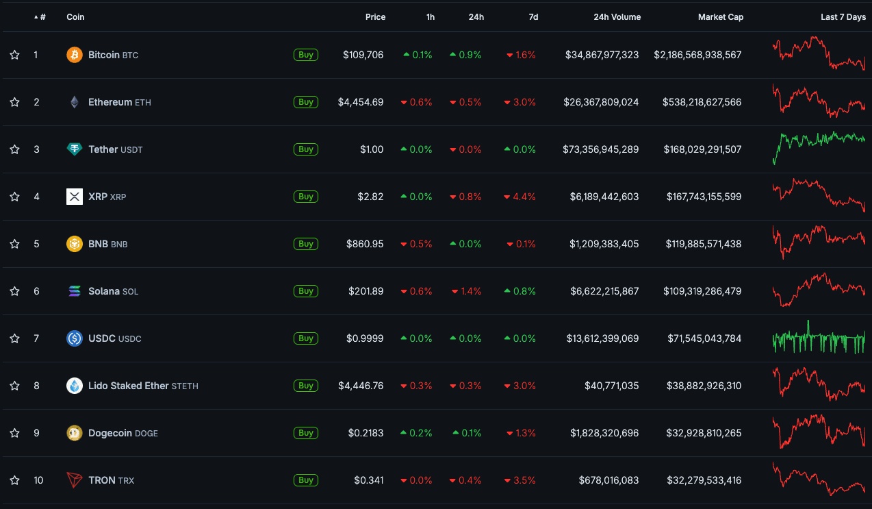Open the TRON TRX coin page
The width and height of the screenshot is (872, 509).
pyautogui.click(x=112, y=480)
